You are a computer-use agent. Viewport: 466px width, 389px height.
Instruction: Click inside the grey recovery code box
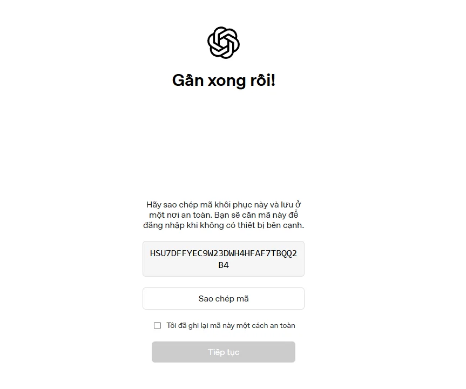tap(224, 259)
